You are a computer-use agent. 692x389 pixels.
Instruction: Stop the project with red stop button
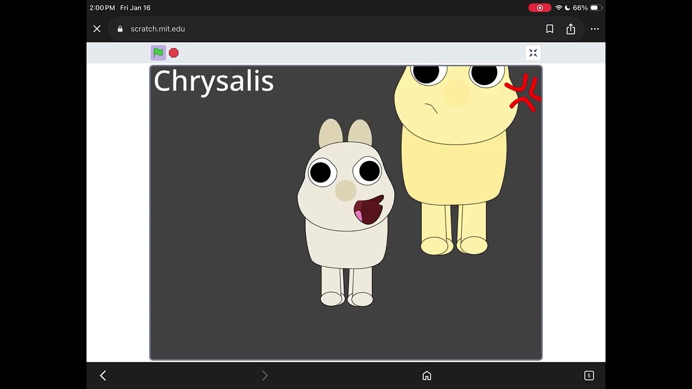[x=174, y=52]
